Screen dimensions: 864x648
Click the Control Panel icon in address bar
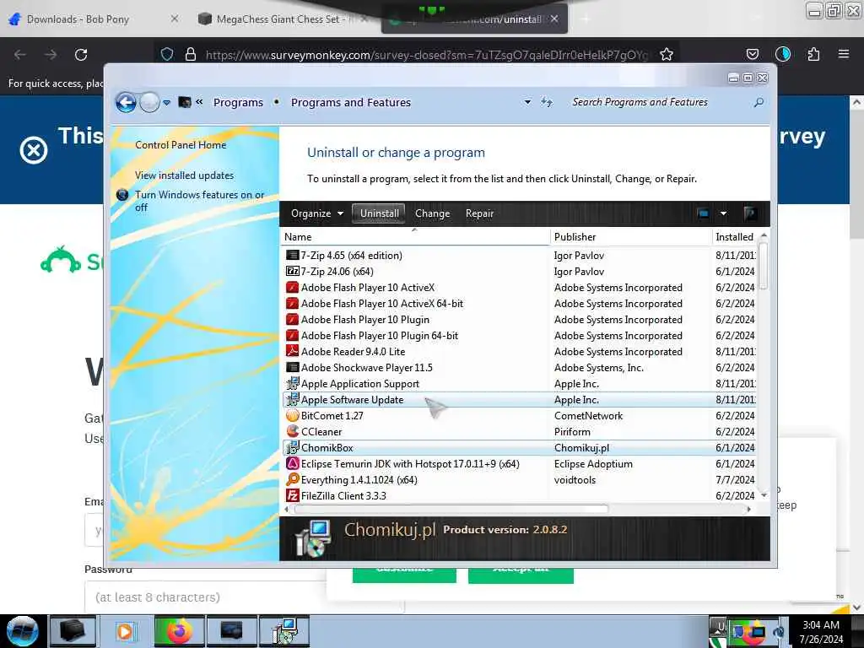(x=185, y=102)
